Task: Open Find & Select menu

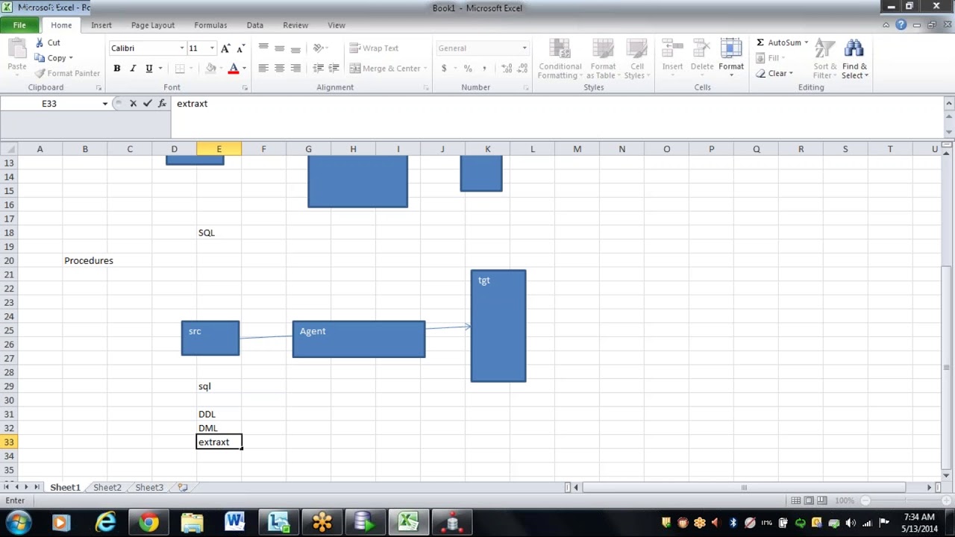Action: pyautogui.click(x=854, y=59)
